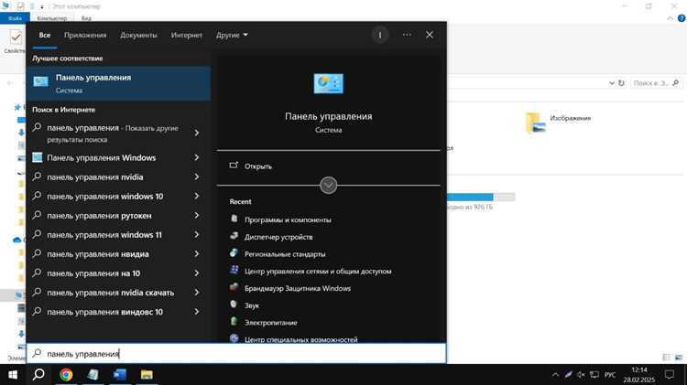The height and width of the screenshot is (385, 687).
Task: Click the Программы и компоненты icon
Action: point(234,219)
